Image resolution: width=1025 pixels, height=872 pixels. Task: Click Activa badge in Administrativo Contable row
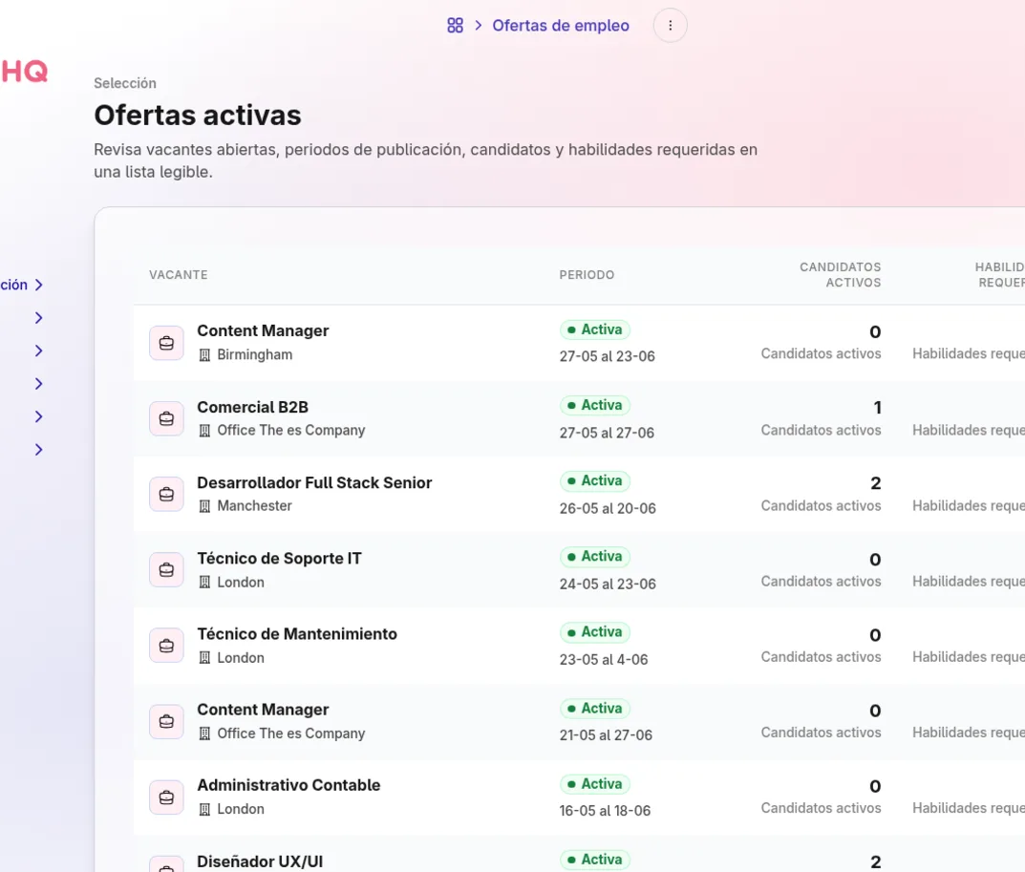(x=595, y=784)
